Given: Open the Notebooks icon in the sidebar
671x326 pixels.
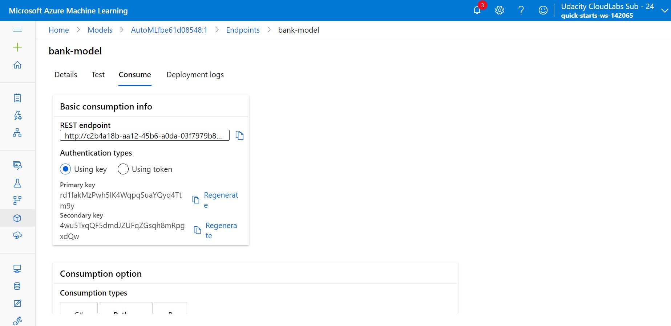Looking at the screenshot, I should [17, 98].
